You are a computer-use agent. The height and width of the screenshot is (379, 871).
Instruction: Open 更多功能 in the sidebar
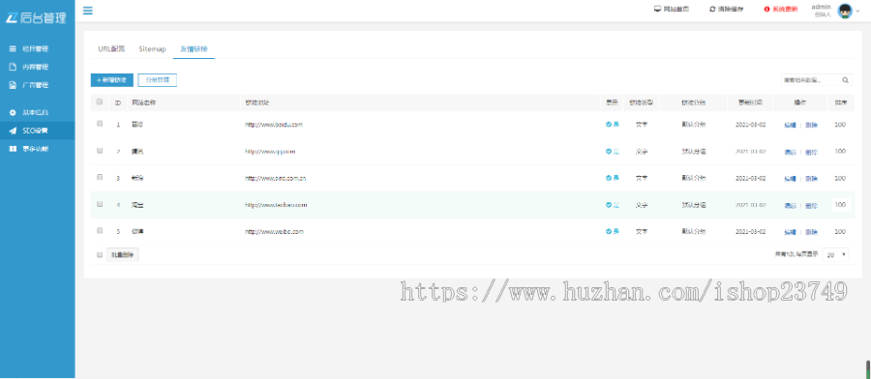point(37,149)
